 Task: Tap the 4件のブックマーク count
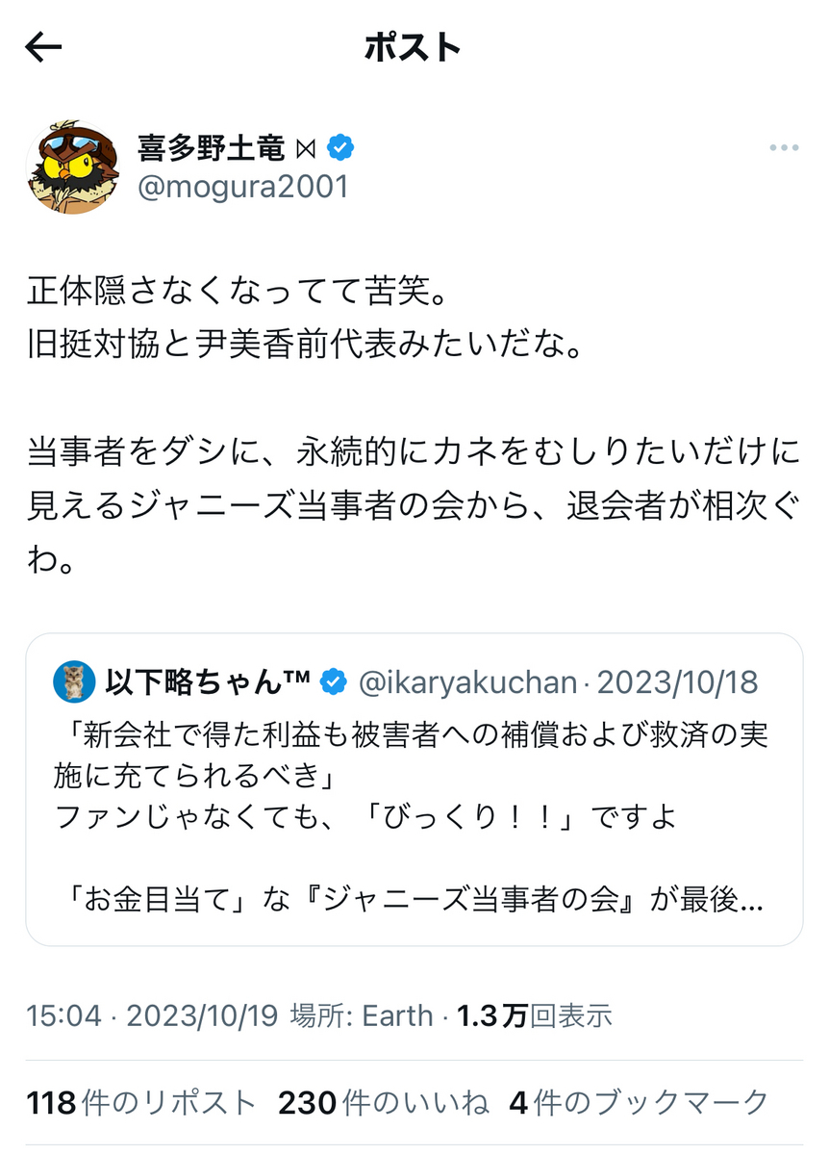640,1103
